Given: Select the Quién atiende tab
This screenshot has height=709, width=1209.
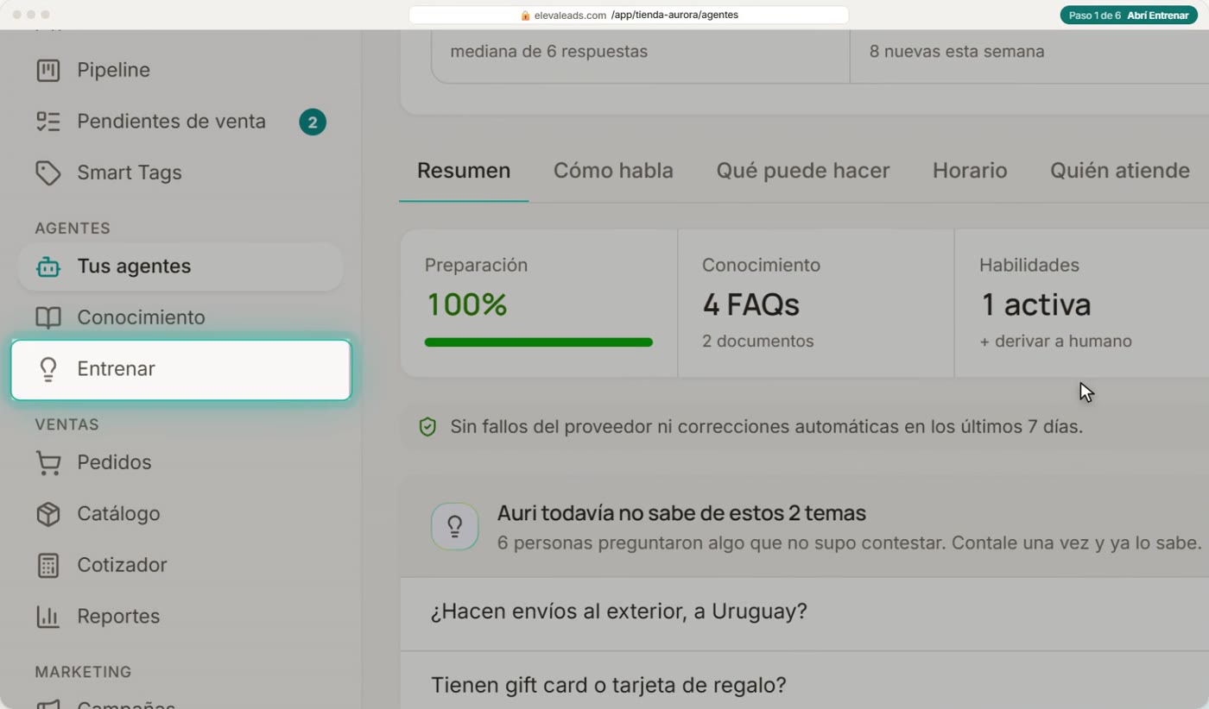Looking at the screenshot, I should click(x=1120, y=171).
